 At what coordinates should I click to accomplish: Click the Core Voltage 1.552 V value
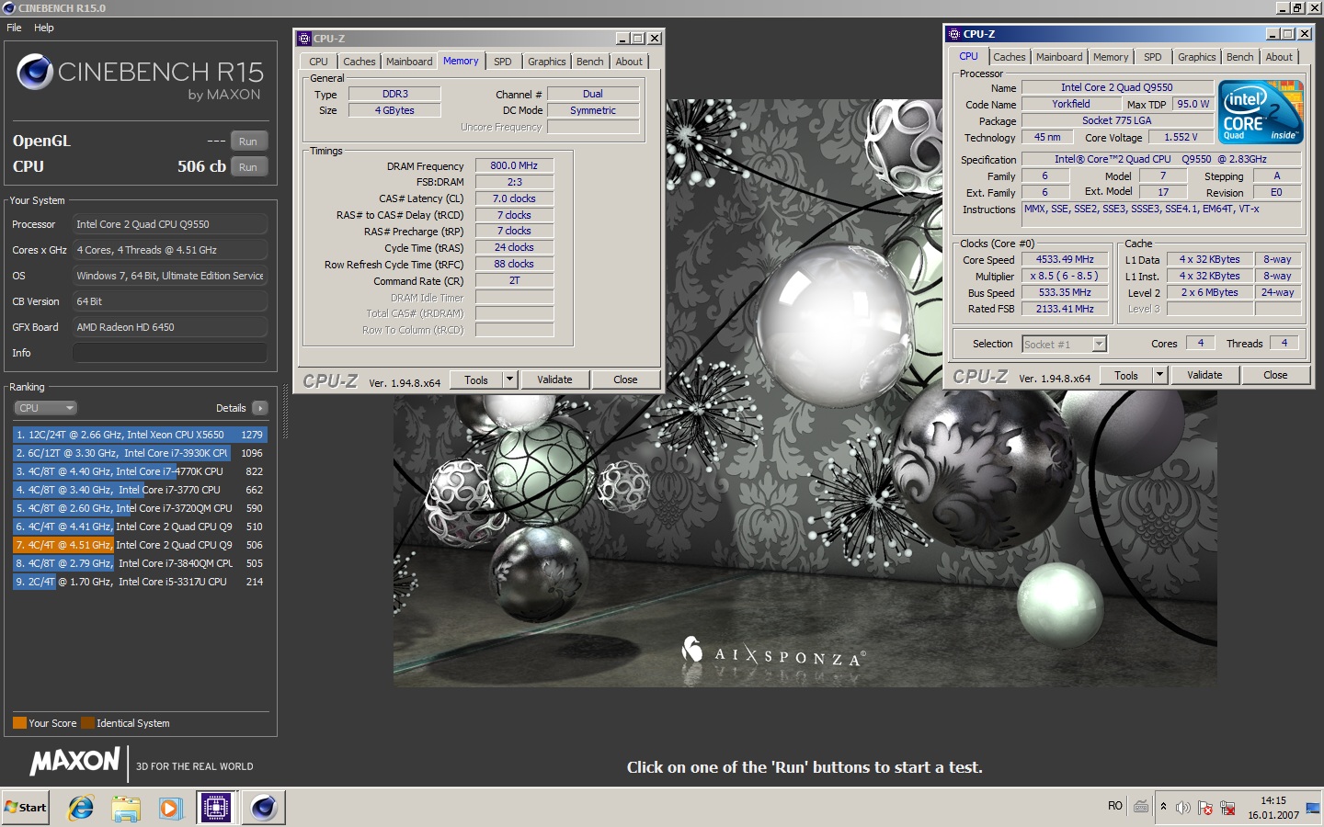1181,137
